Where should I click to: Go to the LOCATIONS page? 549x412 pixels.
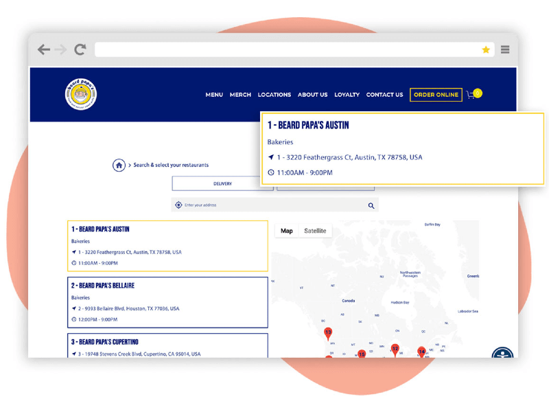(x=274, y=95)
